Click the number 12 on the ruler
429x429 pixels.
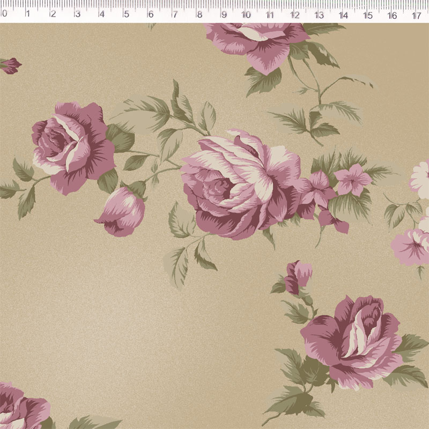(x=294, y=14)
